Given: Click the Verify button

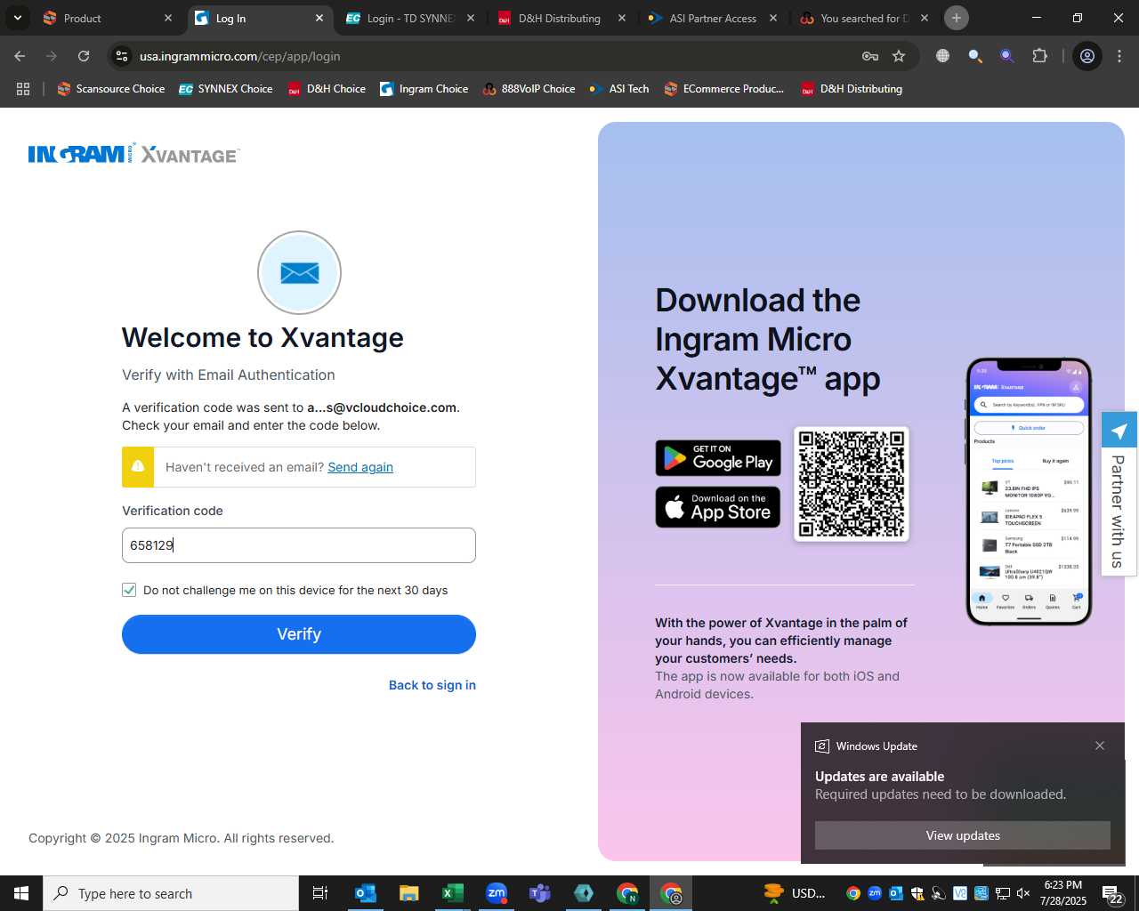Looking at the screenshot, I should (x=299, y=634).
